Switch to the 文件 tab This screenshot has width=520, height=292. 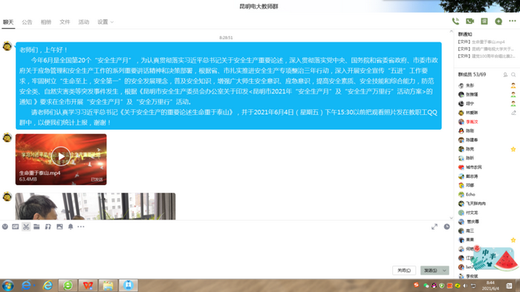(x=65, y=21)
